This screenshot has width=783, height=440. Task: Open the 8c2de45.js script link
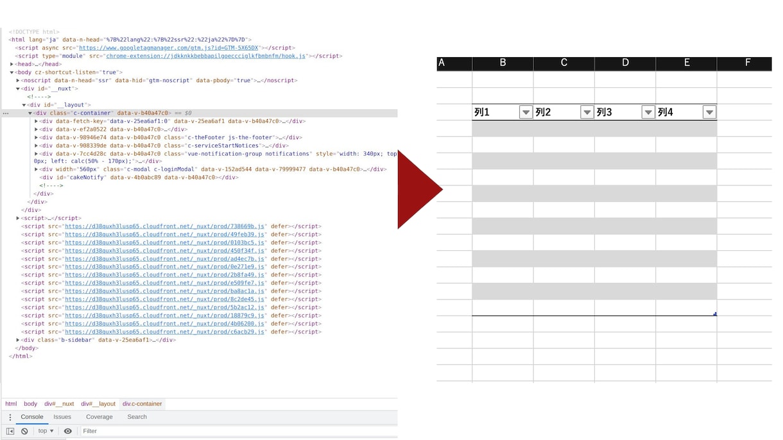point(164,300)
